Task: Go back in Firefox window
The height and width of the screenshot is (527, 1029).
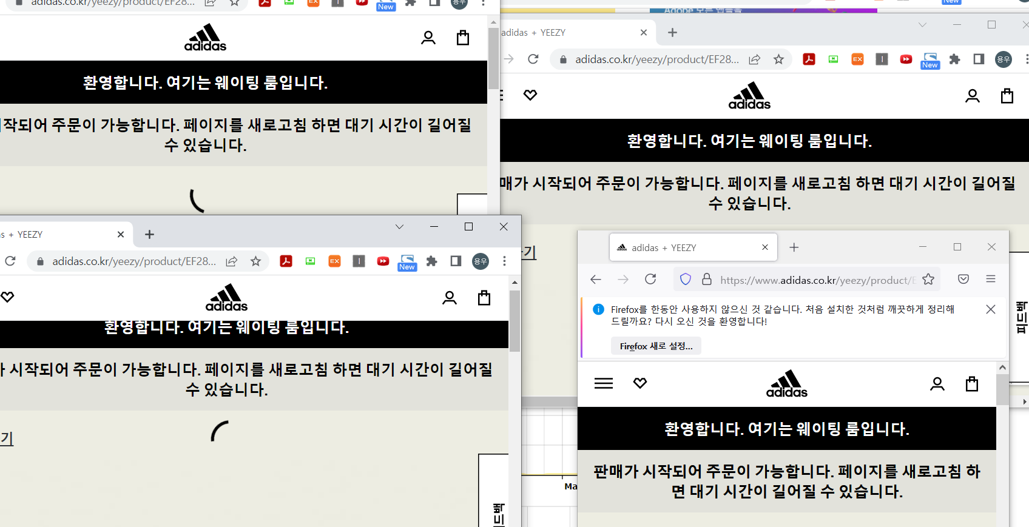Action: [596, 279]
